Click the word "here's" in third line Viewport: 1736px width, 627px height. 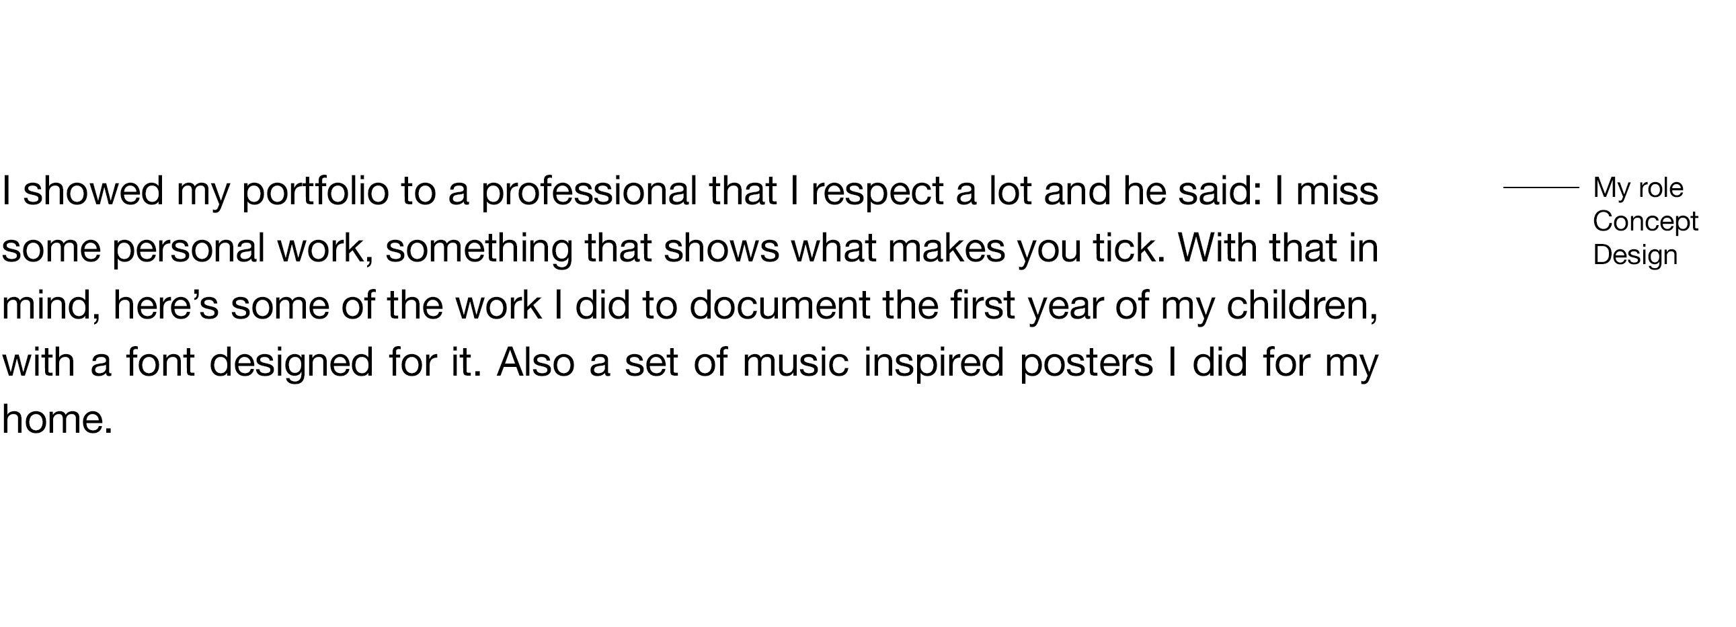166,305
